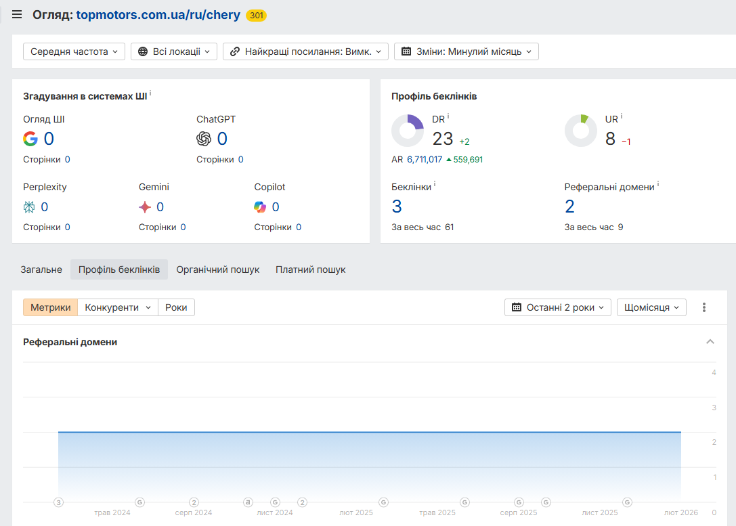This screenshot has height=526, width=736.
Task: Click the Copilot logo icon
Action: [x=260, y=207]
